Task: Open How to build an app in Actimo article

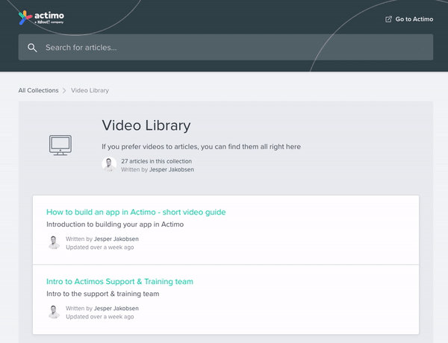Action: point(136,212)
